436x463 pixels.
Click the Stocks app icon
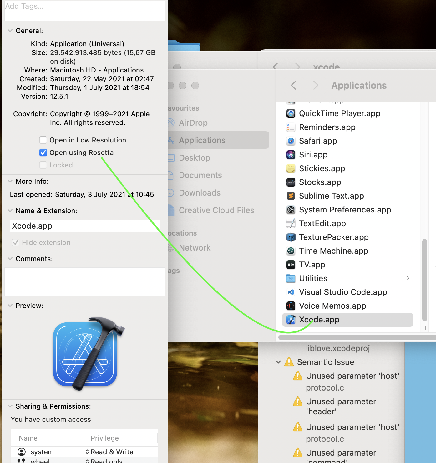coord(291,182)
